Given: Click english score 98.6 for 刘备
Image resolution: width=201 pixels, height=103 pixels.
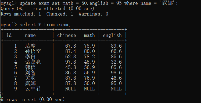Looking at the screenshot, I should (116, 73).
